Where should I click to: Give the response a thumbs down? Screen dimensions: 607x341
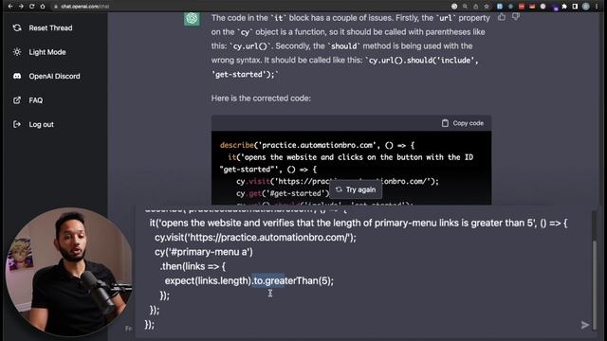coord(516,17)
